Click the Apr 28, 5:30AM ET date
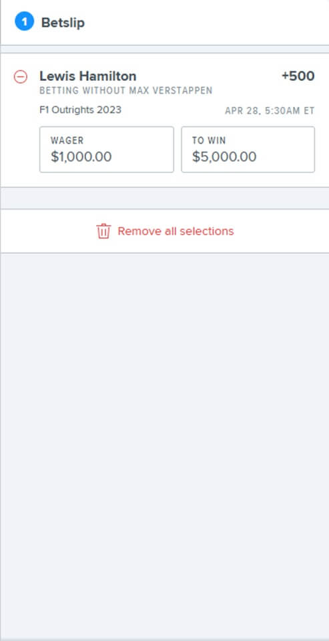 point(270,111)
